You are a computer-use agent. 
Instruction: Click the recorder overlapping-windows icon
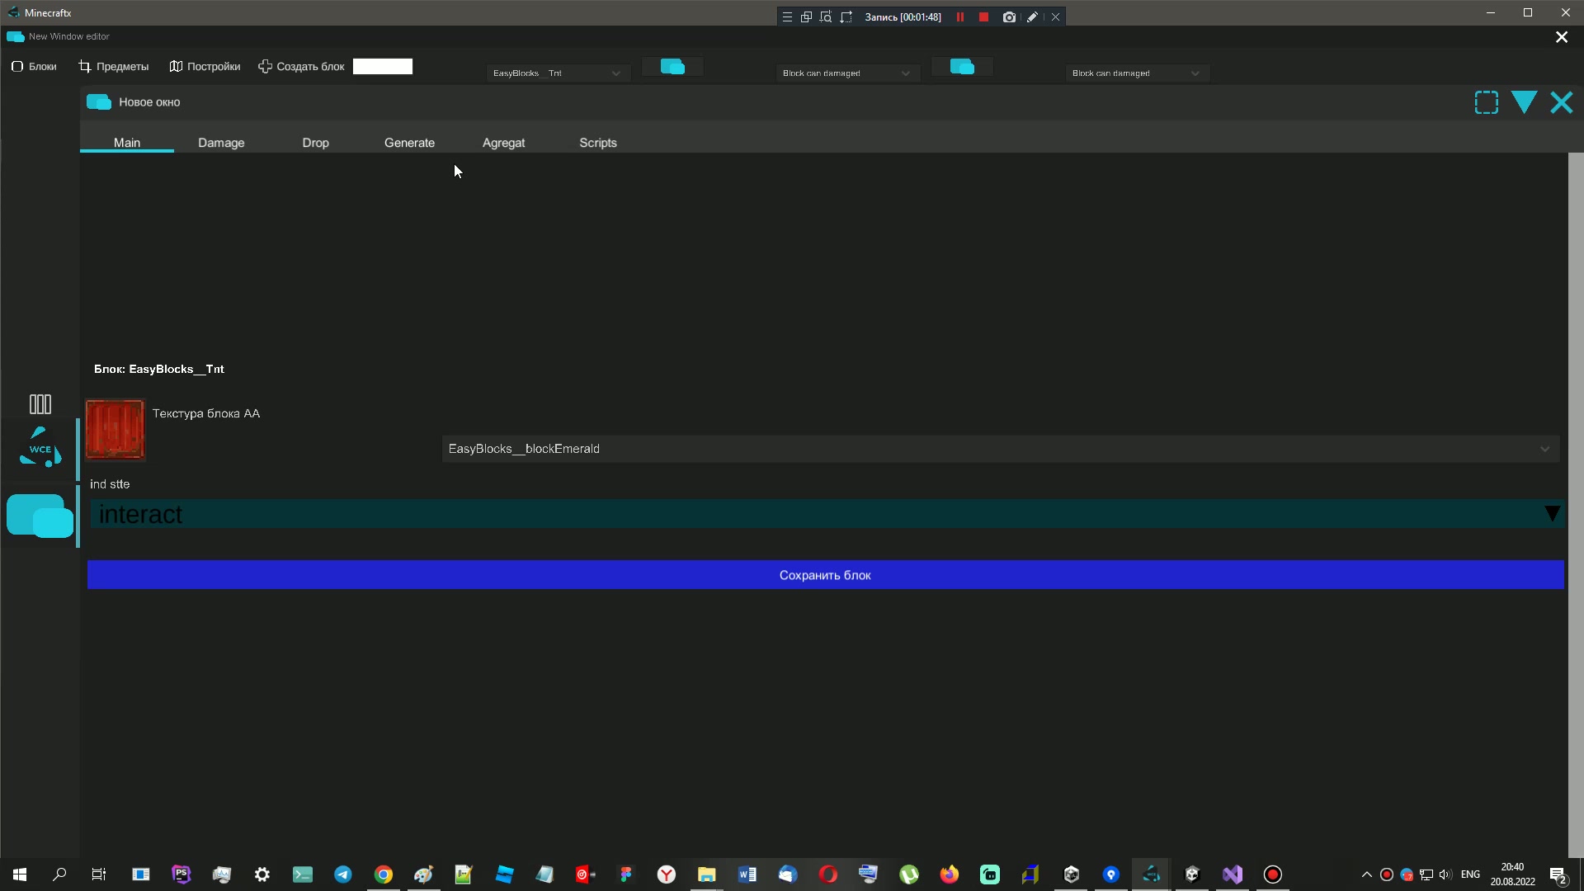click(x=806, y=16)
